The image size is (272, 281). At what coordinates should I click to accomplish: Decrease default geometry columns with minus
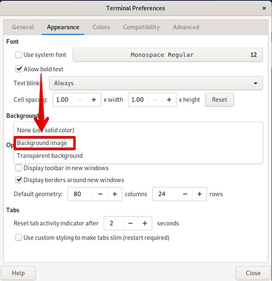coord(100,194)
